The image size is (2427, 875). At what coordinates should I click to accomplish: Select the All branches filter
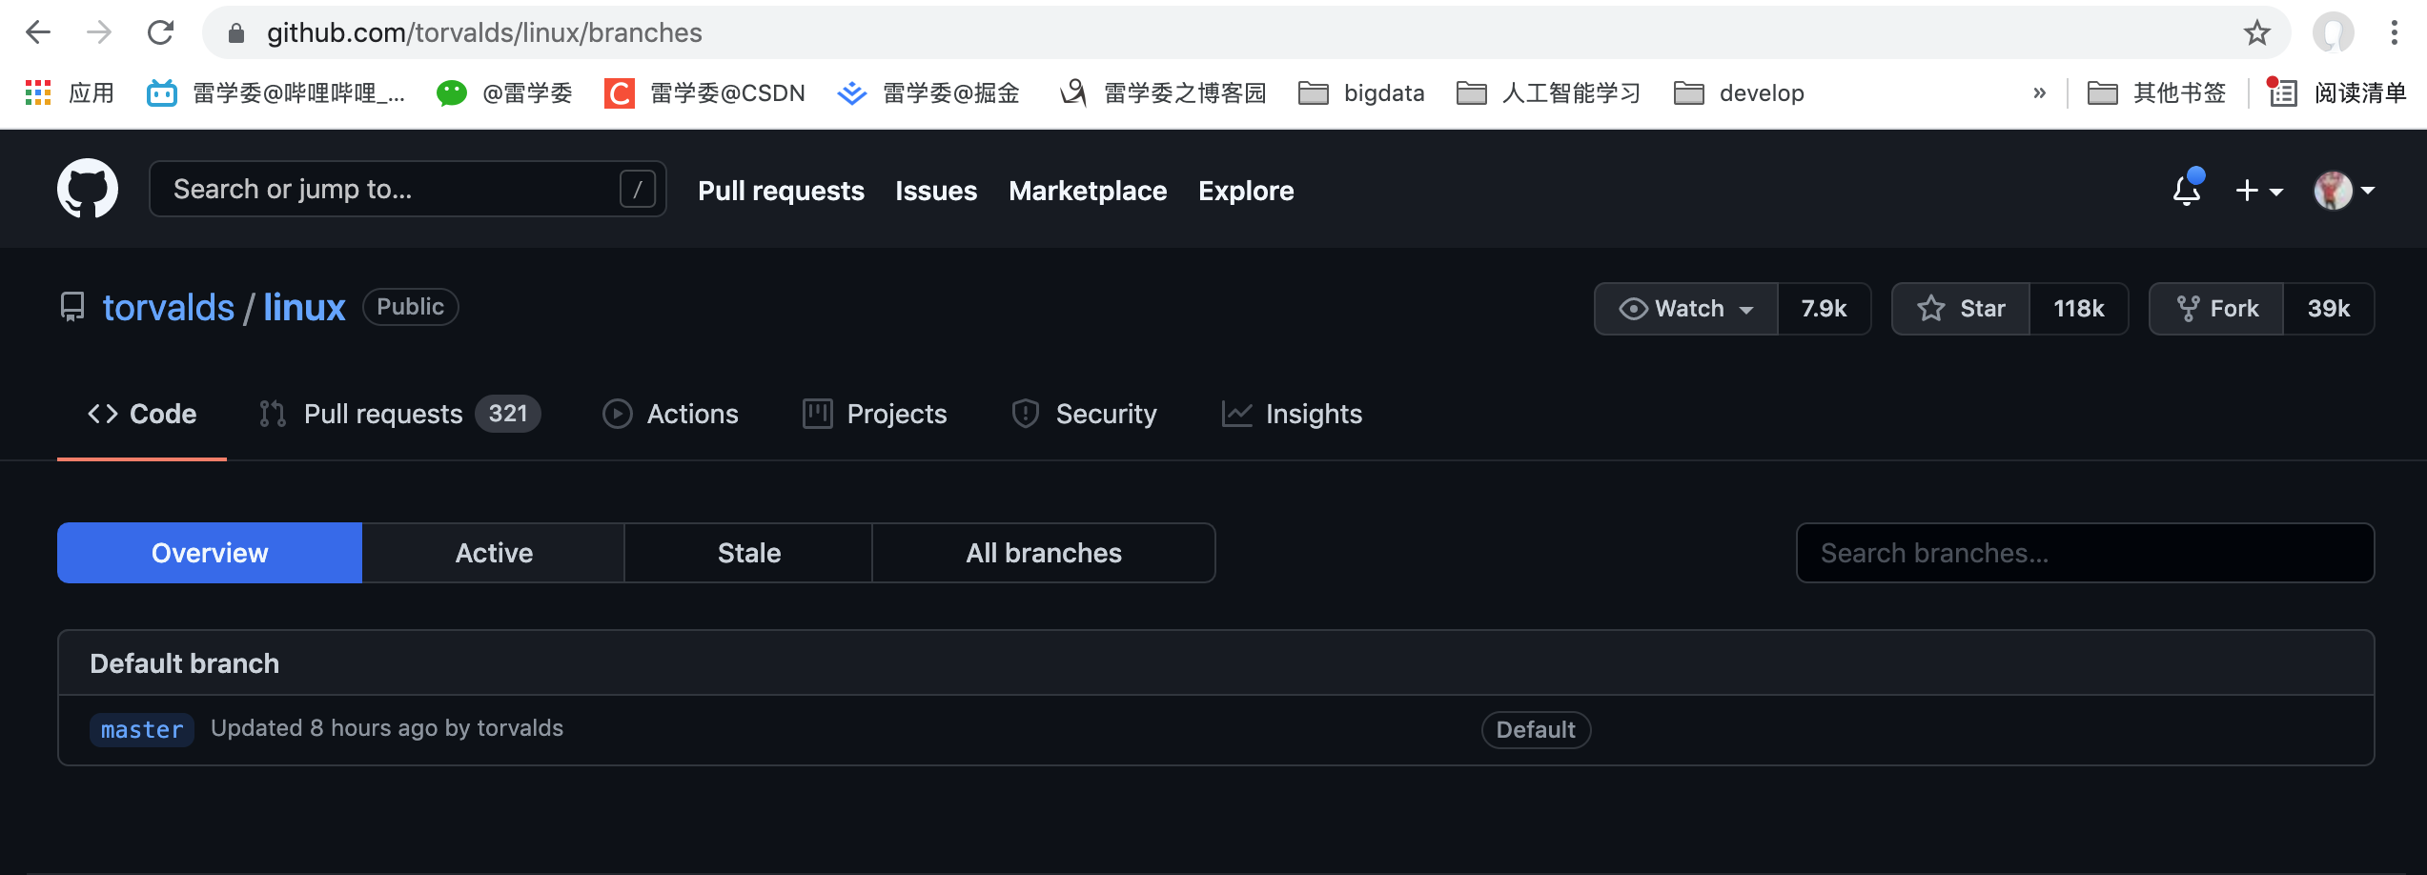[1044, 553]
